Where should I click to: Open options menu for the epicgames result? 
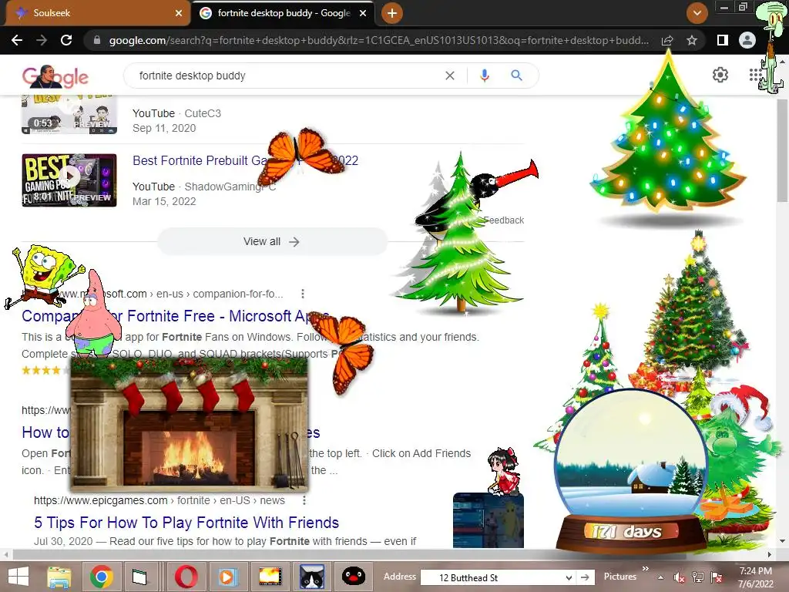click(304, 500)
